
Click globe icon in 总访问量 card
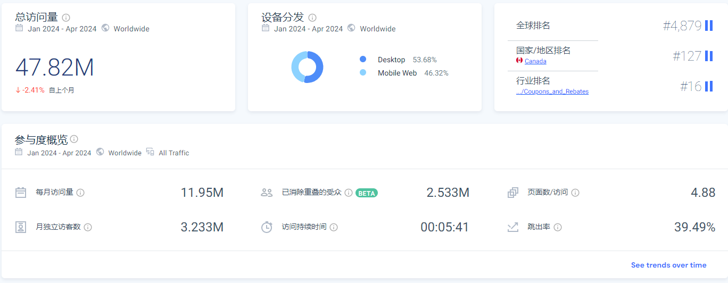105,28
